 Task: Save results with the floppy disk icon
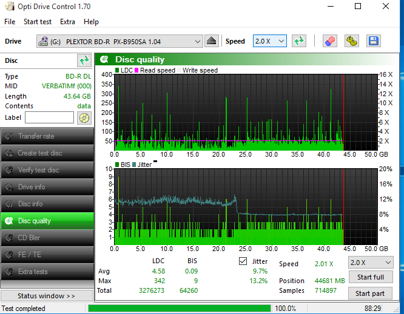374,41
